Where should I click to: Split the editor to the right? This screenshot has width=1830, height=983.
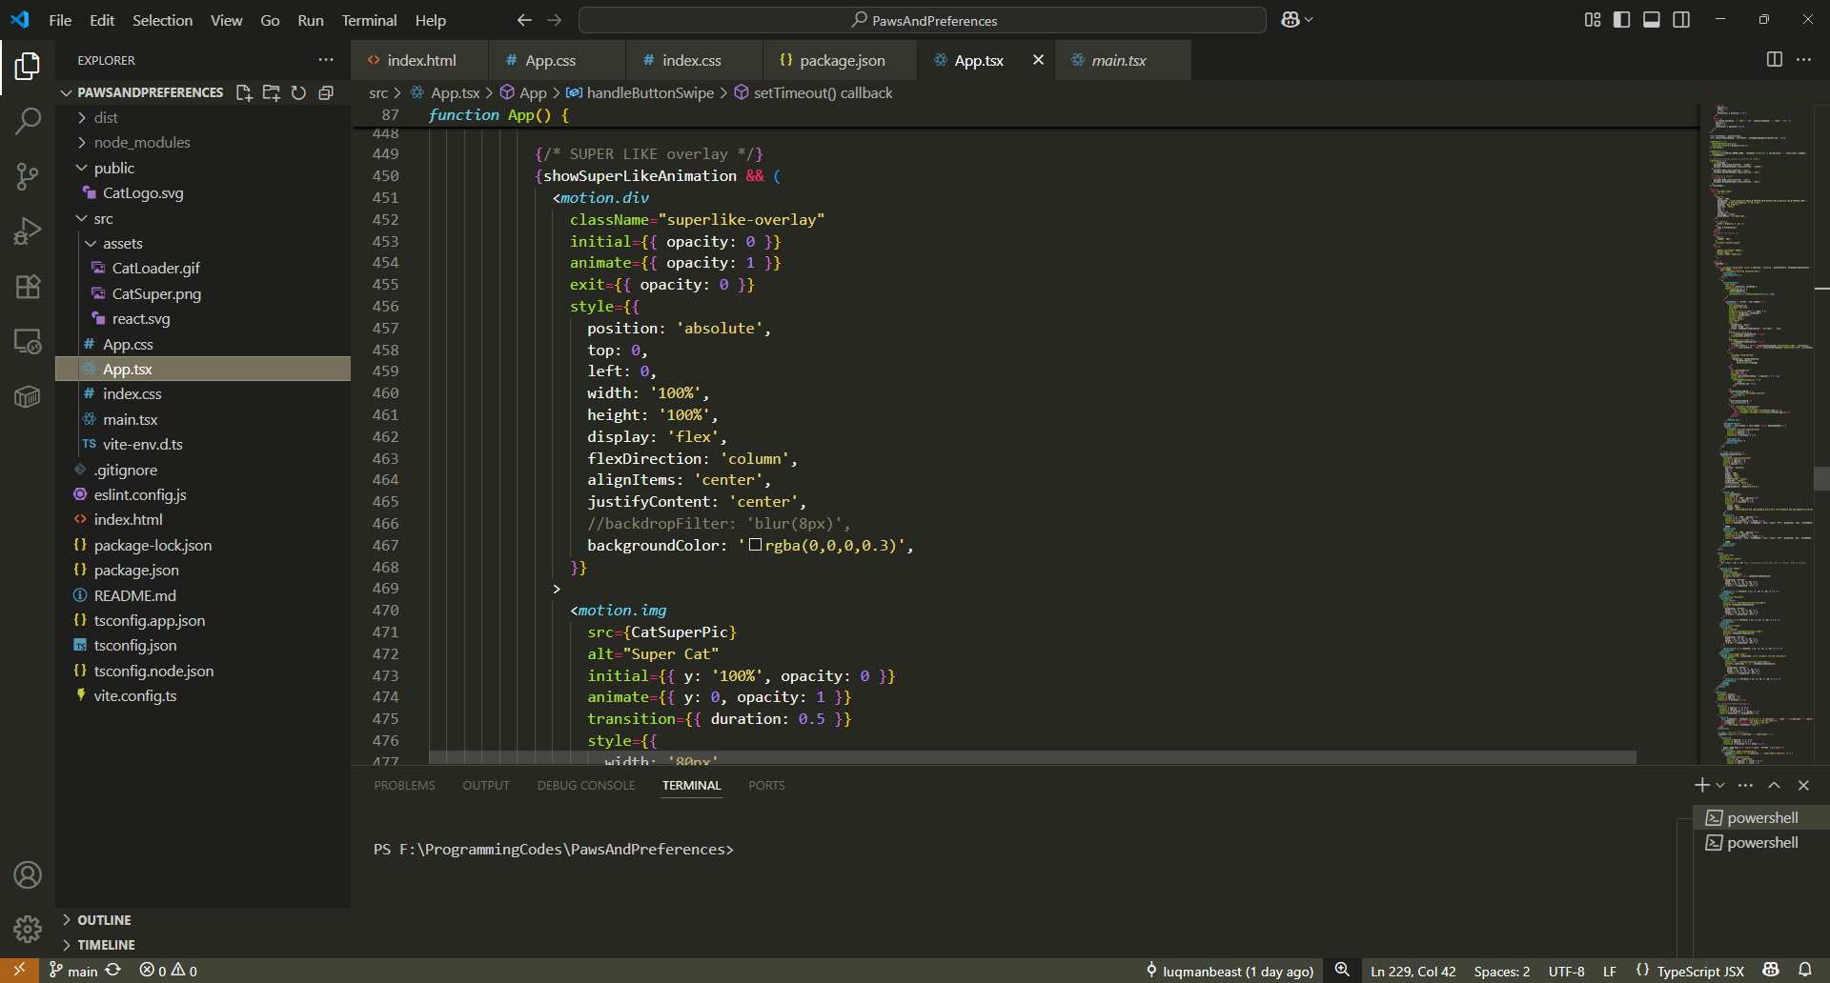tap(1774, 60)
